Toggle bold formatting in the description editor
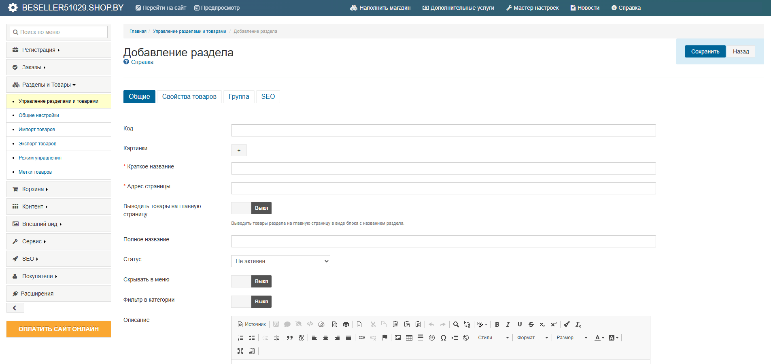Screen dimensions: 771x364 (497, 324)
